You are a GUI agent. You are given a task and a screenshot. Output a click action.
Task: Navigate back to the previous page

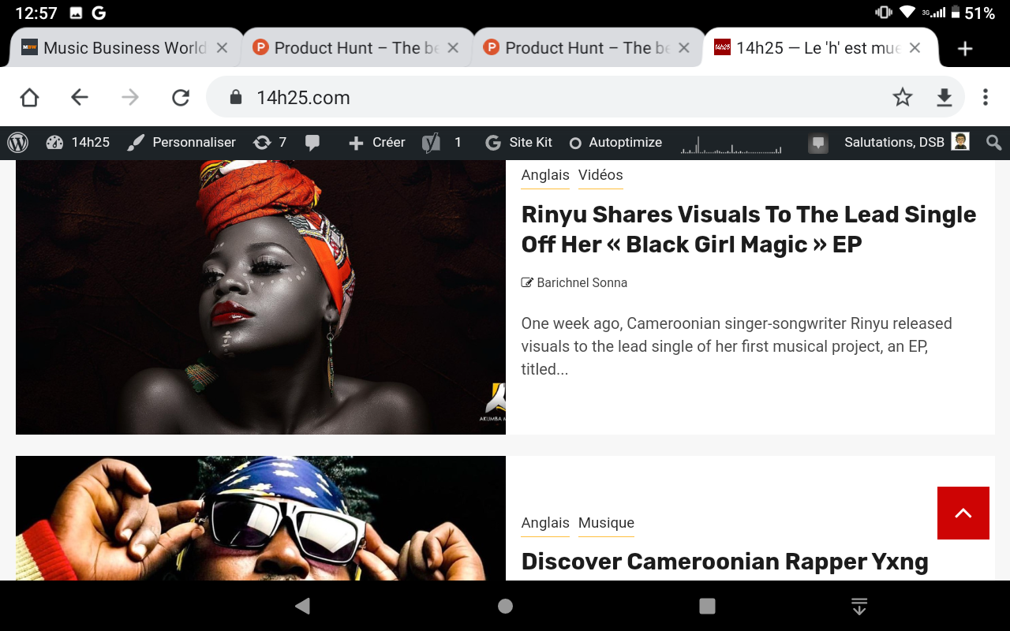coord(80,97)
